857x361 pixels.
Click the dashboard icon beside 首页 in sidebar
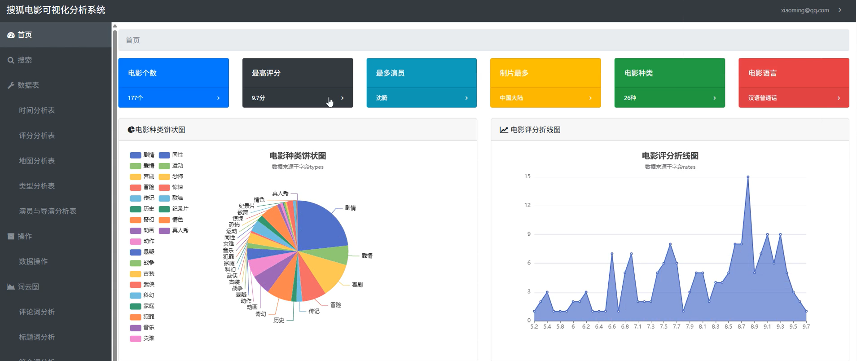(11, 35)
